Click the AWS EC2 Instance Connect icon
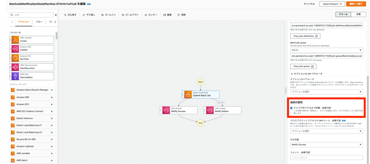The width and height of the screenshot is (370, 164). coord(13,111)
